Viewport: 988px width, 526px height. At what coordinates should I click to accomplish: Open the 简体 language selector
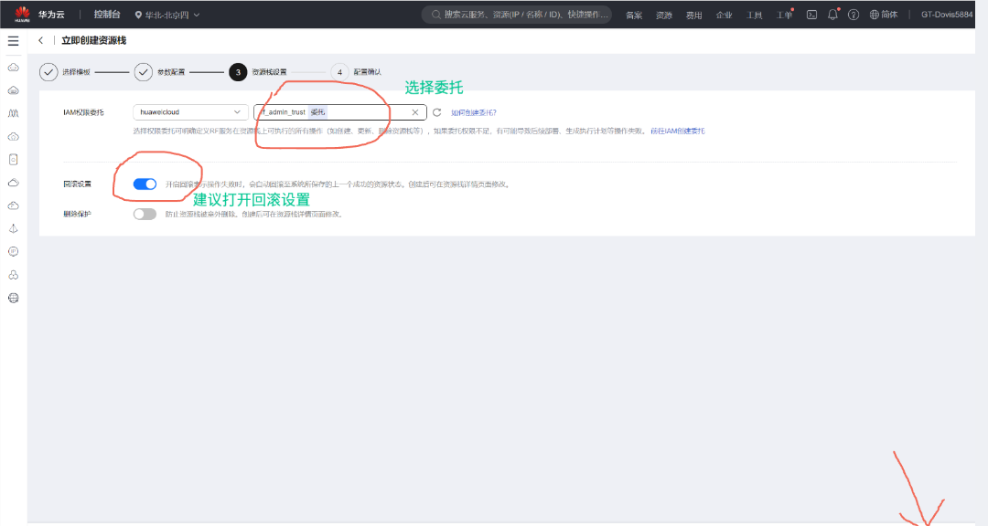pos(884,15)
